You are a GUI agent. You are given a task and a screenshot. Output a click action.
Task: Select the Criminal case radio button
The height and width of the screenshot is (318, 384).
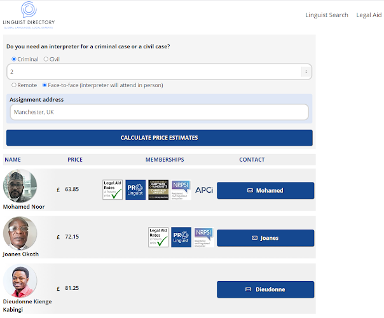(x=14, y=59)
